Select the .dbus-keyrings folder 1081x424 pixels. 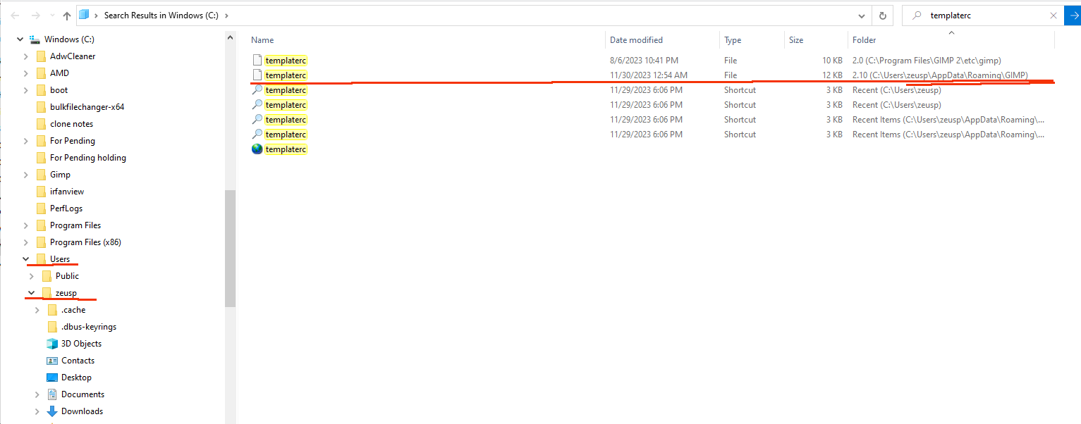88,327
